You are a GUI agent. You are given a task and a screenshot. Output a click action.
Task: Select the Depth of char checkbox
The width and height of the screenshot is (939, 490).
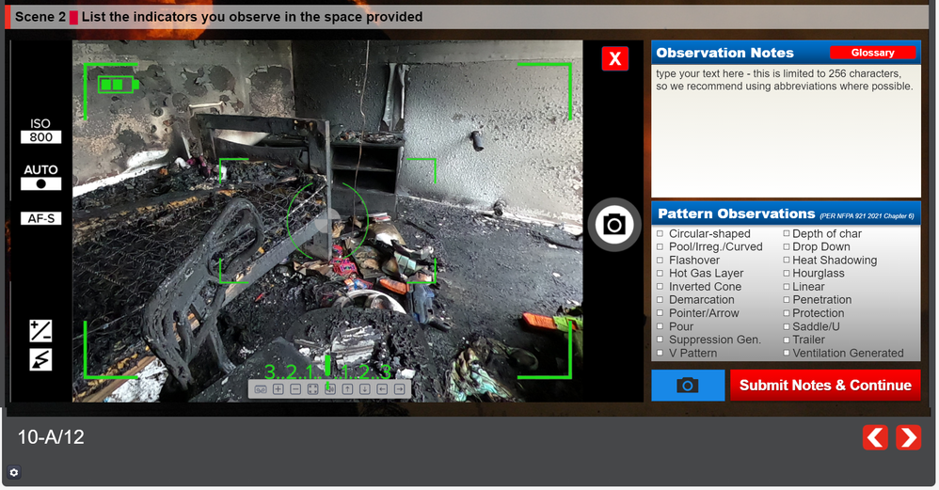(788, 234)
